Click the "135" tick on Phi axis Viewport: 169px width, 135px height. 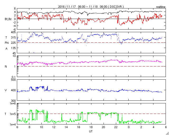(13, 48)
